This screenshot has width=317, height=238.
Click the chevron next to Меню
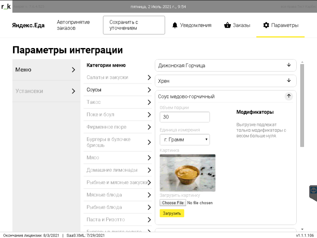(74, 70)
